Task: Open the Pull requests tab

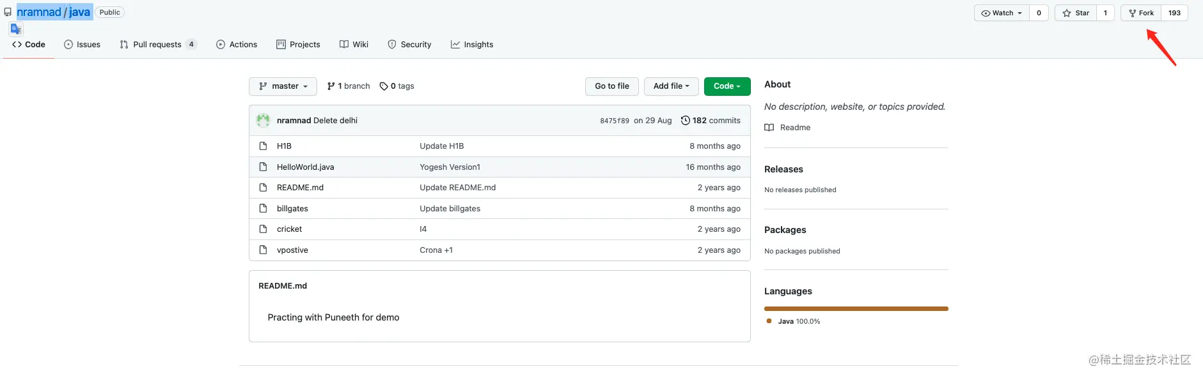Action: 158,45
